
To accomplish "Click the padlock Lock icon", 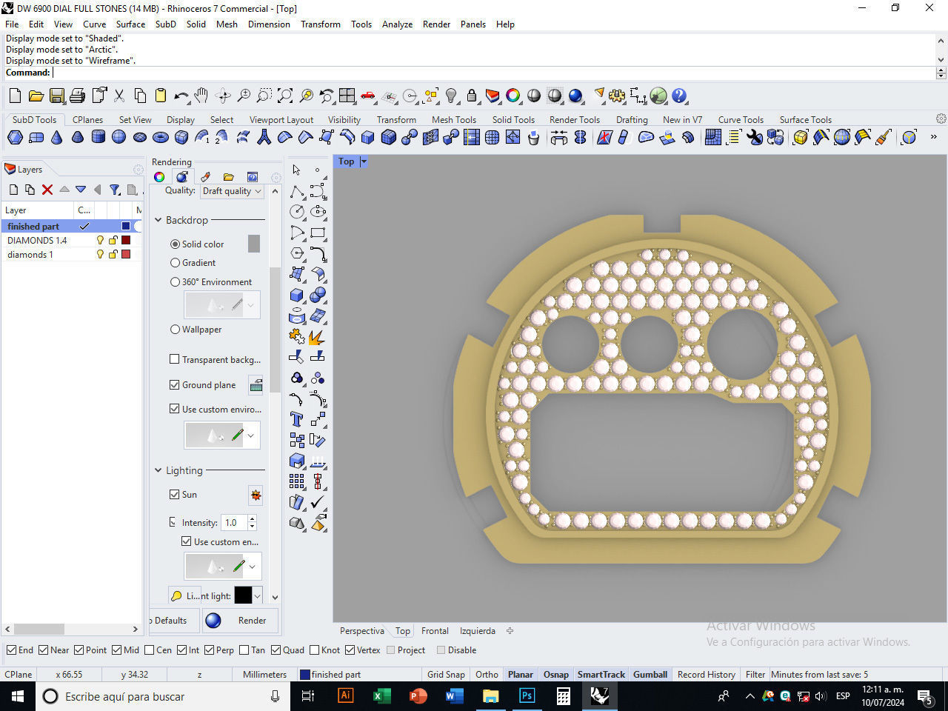I will coord(472,96).
